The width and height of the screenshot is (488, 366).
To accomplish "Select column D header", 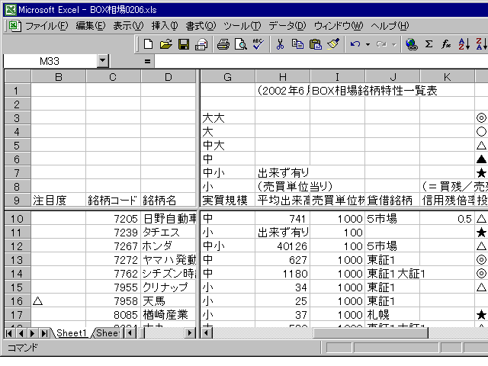I will 168,77.
